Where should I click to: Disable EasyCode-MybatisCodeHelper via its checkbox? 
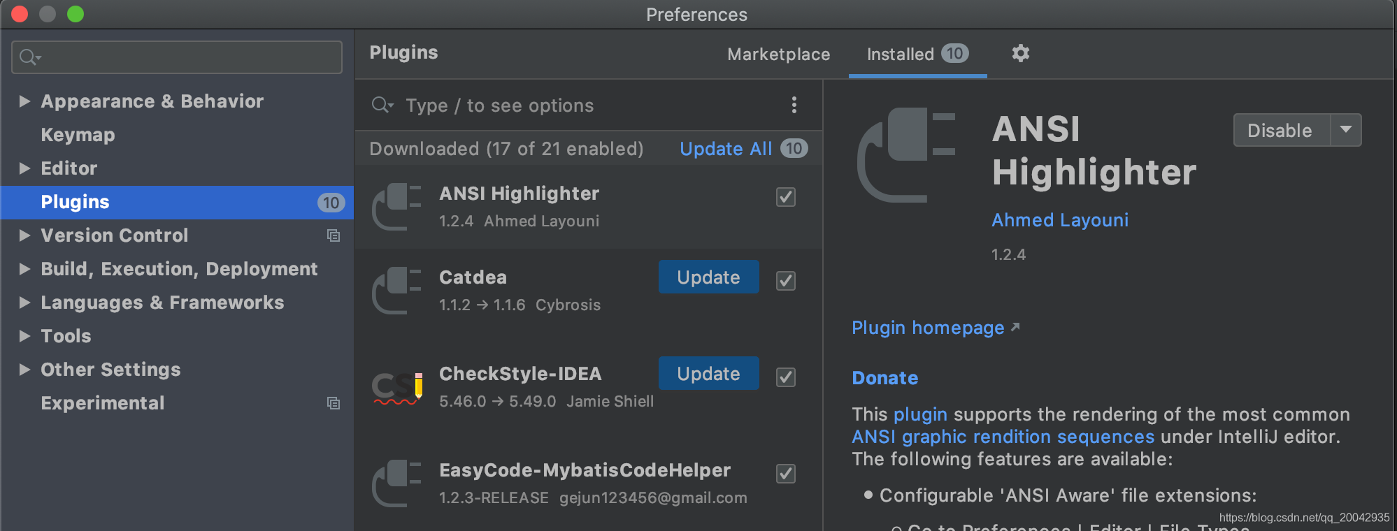786,474
